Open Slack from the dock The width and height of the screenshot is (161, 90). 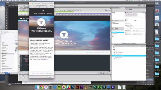(68, 87)
